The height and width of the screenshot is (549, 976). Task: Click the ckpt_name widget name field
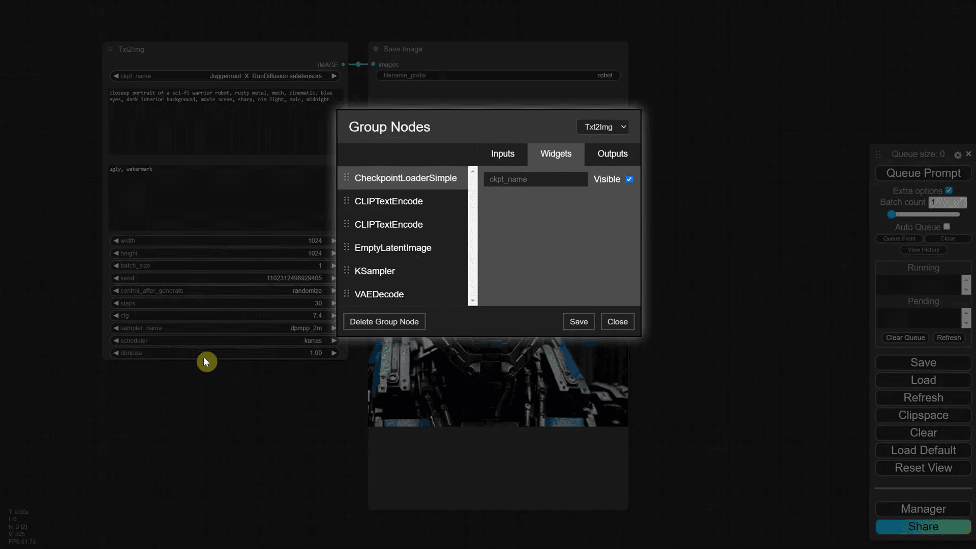pyautogui.click(x=535, y=179)
